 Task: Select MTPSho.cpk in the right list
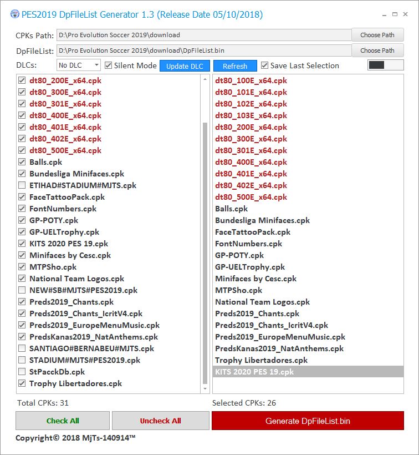[x=308, y=290]
